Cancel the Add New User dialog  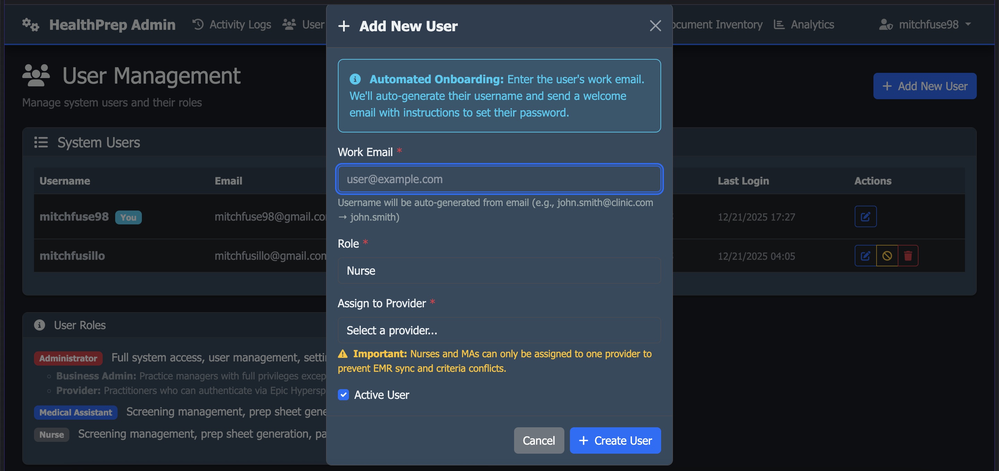point(539,440)
